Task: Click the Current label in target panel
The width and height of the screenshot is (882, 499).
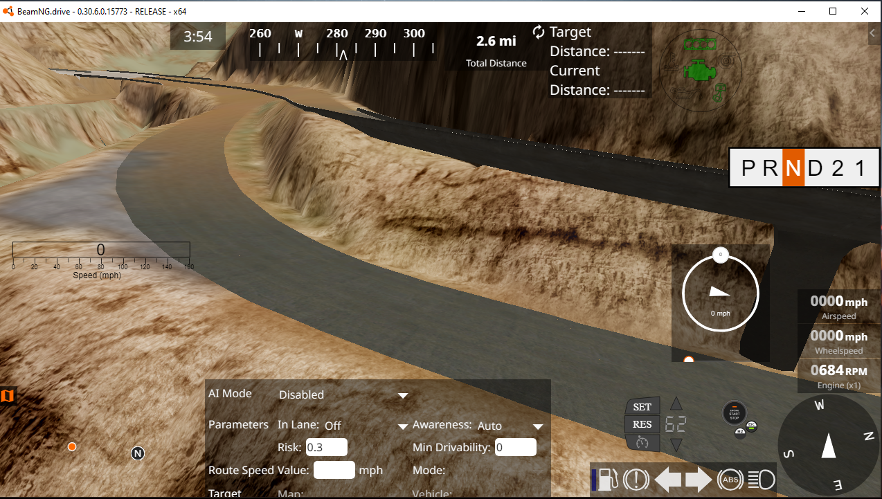Action: tap(575, 71)
